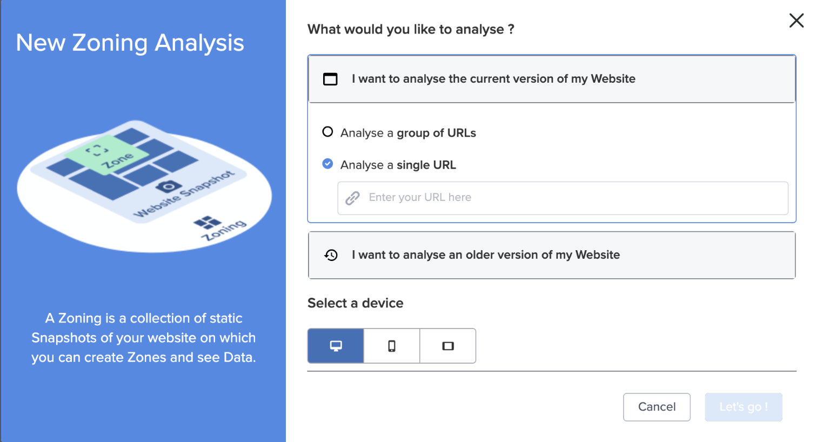Collapse 'analyse the current version of my Website' section

click(552, 79)
